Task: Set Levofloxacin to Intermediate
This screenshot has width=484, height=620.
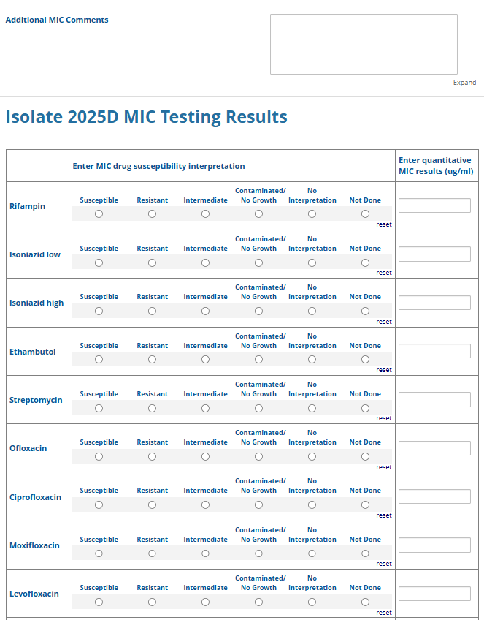Action: (x=205, y=602)
